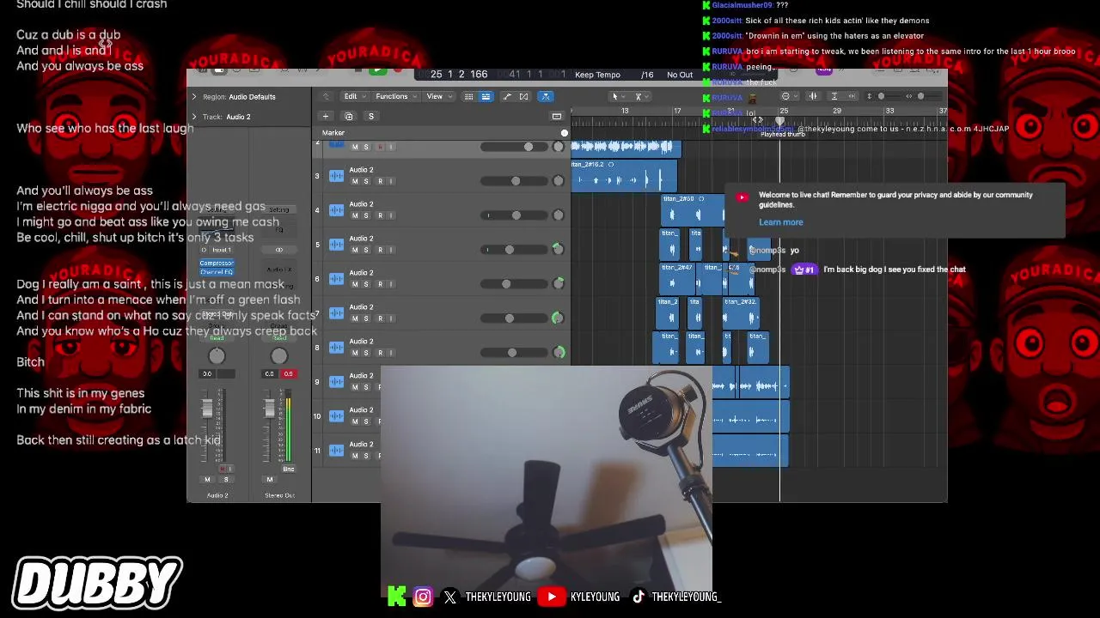Viewport: 1100px width, 618px height.
Task: Open the View menu
Action: click(x=437, y=96)
